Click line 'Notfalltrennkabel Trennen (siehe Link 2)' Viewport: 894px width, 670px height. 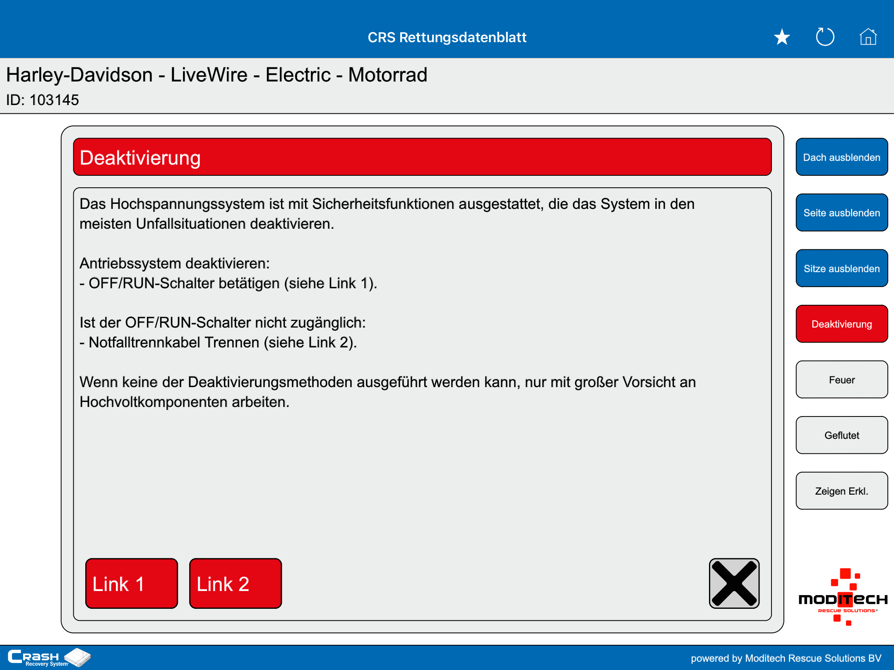pyautogui.click(x=218, y=342)
